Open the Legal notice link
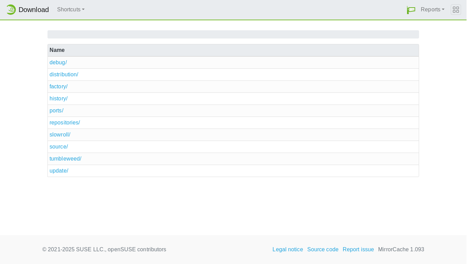Viewport: 470px width, 264px height. click(x=288, y=250)
